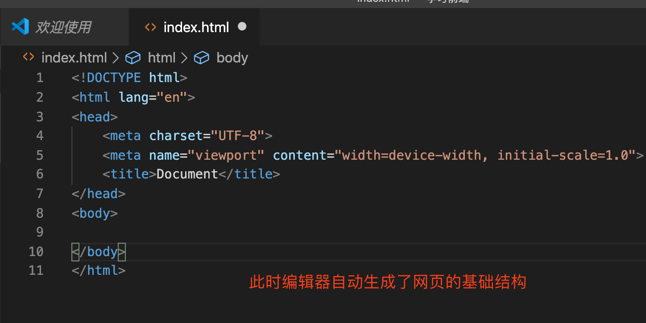Click the closing body tag on line 10
This screenshot has width=646, height=323.
pyautogui.click(x=99, y=252)
